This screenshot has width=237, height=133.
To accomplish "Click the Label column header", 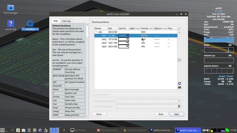I will [x=132, y=28].
